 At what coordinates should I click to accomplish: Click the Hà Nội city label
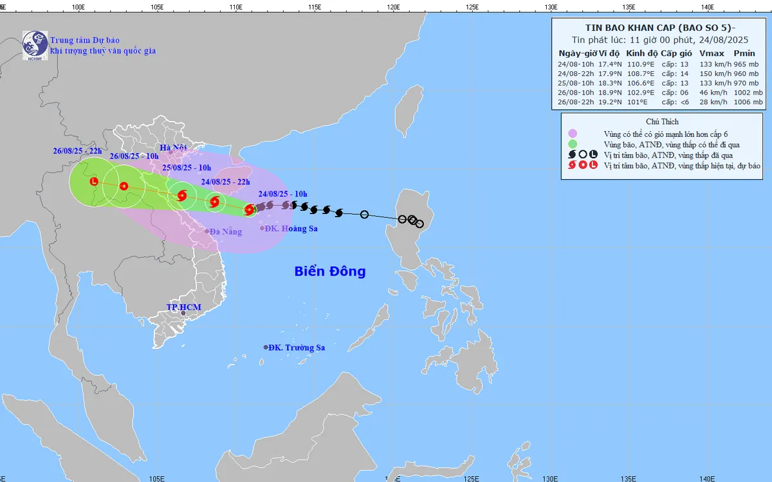tap(173, 148)
